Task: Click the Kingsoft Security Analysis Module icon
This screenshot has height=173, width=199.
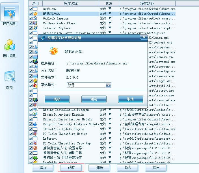Action: 35,124
